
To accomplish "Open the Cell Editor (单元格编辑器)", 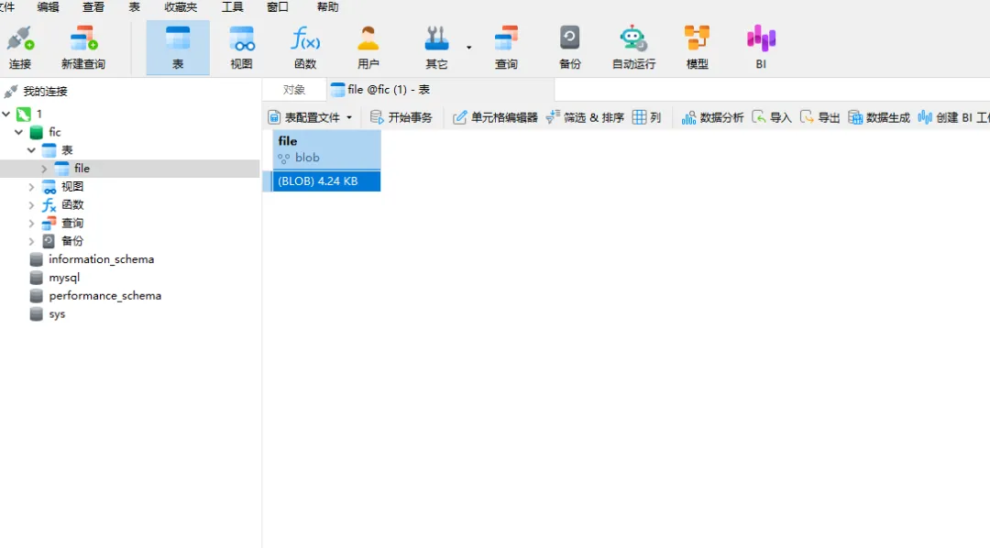I will pyautogui.click(x=495, y=117).
